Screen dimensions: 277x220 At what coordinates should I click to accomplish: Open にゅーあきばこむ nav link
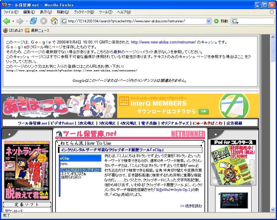[x=208, y=123]
